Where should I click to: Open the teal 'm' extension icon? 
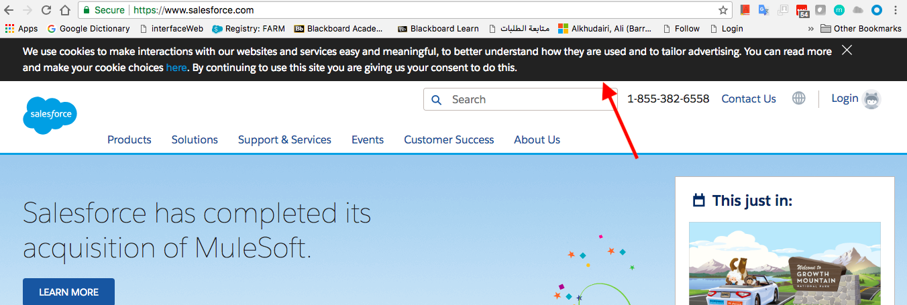click(839, 10)
